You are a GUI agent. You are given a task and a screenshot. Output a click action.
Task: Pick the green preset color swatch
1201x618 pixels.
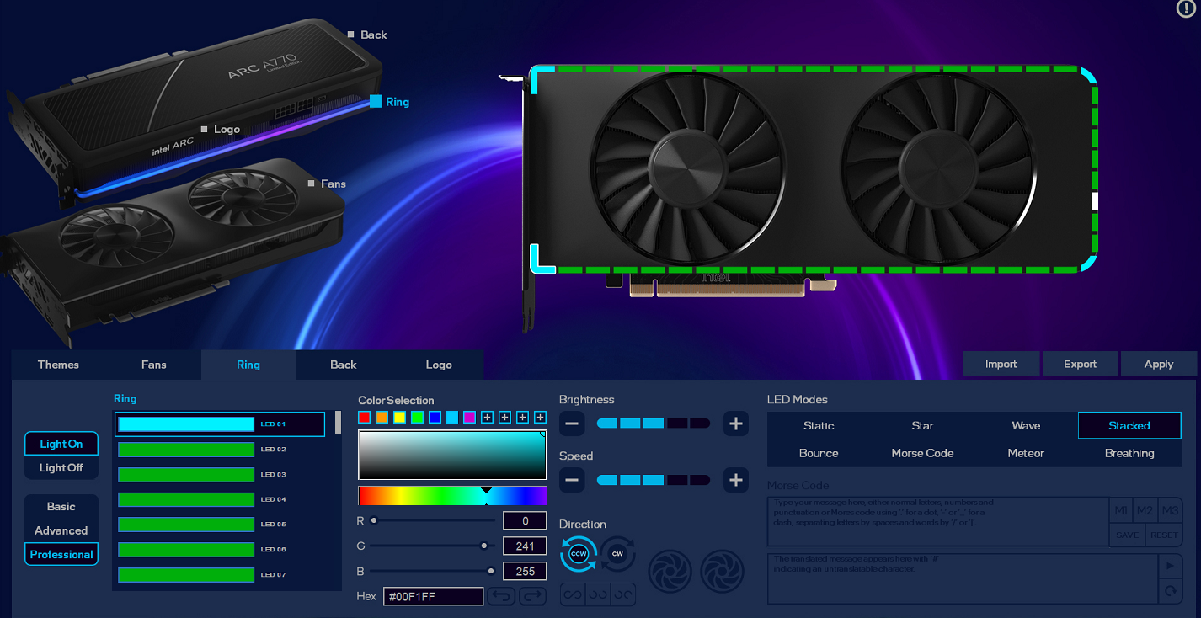[417, 417]
